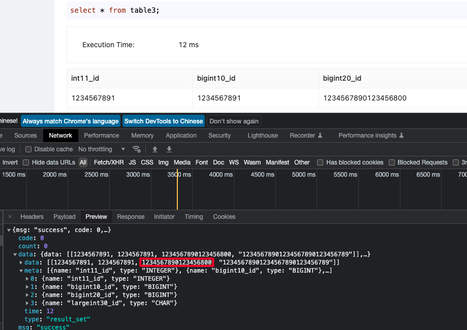Viewport: 467px width, 330px height.
Task: Filter requests by Doc
Action: click(x=219, y=162)
